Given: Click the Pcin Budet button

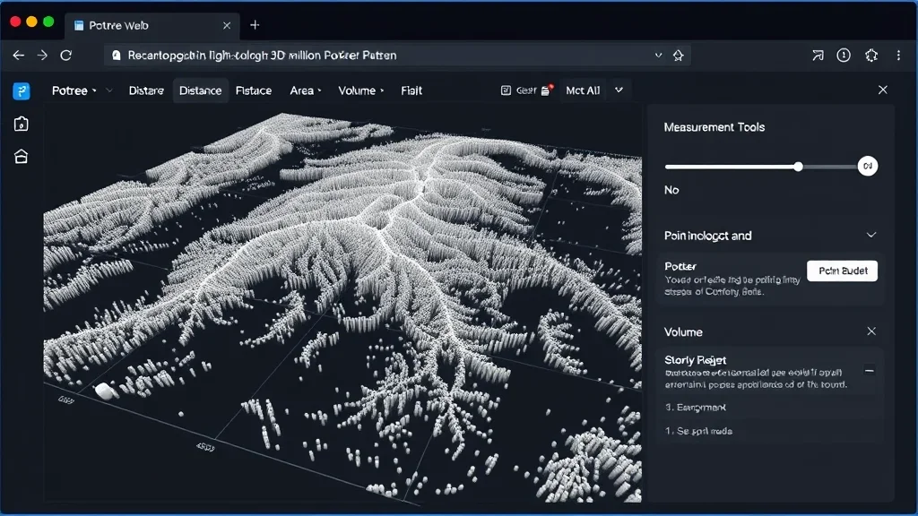Looking at the screenshot, I should (x=841, y=271).
